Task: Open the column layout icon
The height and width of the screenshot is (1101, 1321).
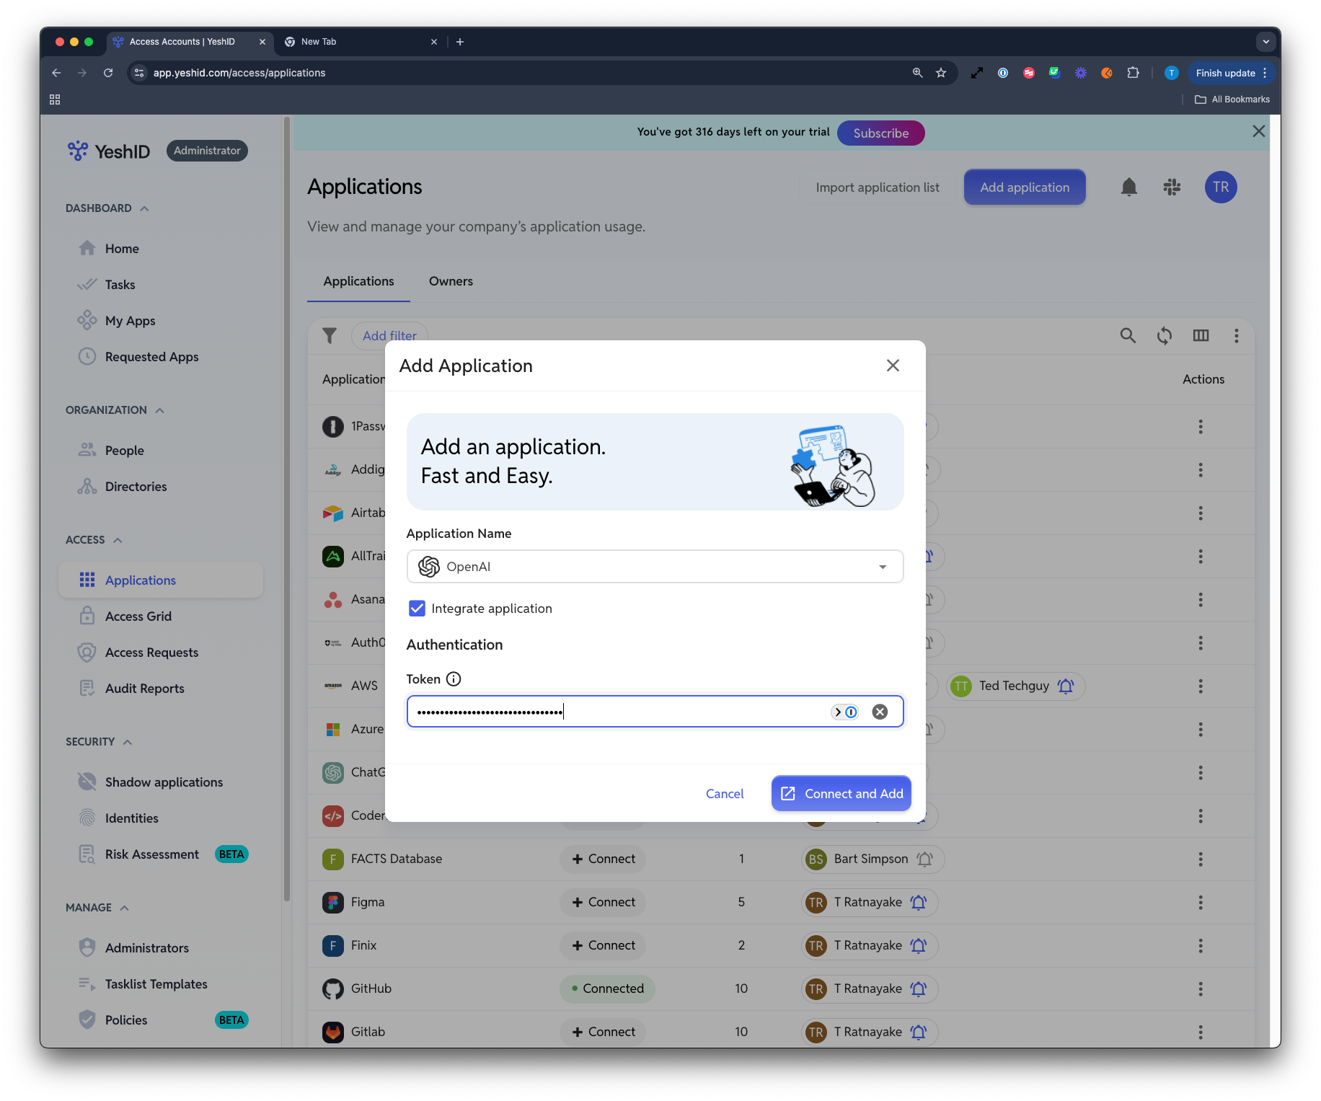Action: 1201,335
